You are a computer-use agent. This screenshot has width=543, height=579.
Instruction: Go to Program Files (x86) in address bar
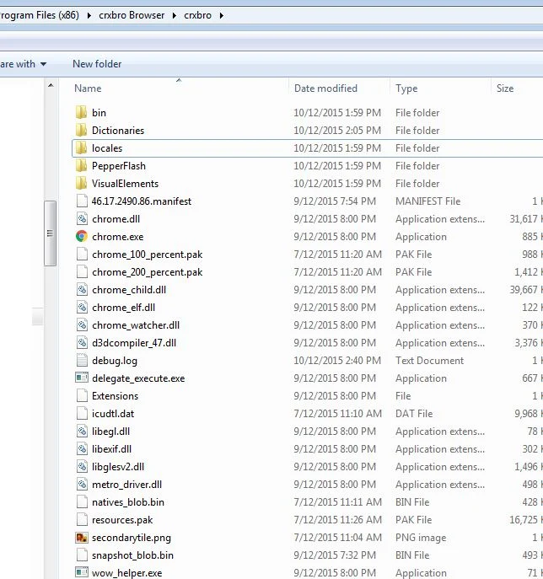click(x=40, y=15)
